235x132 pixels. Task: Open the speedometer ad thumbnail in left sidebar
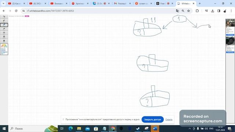click(x=4, y=49)
